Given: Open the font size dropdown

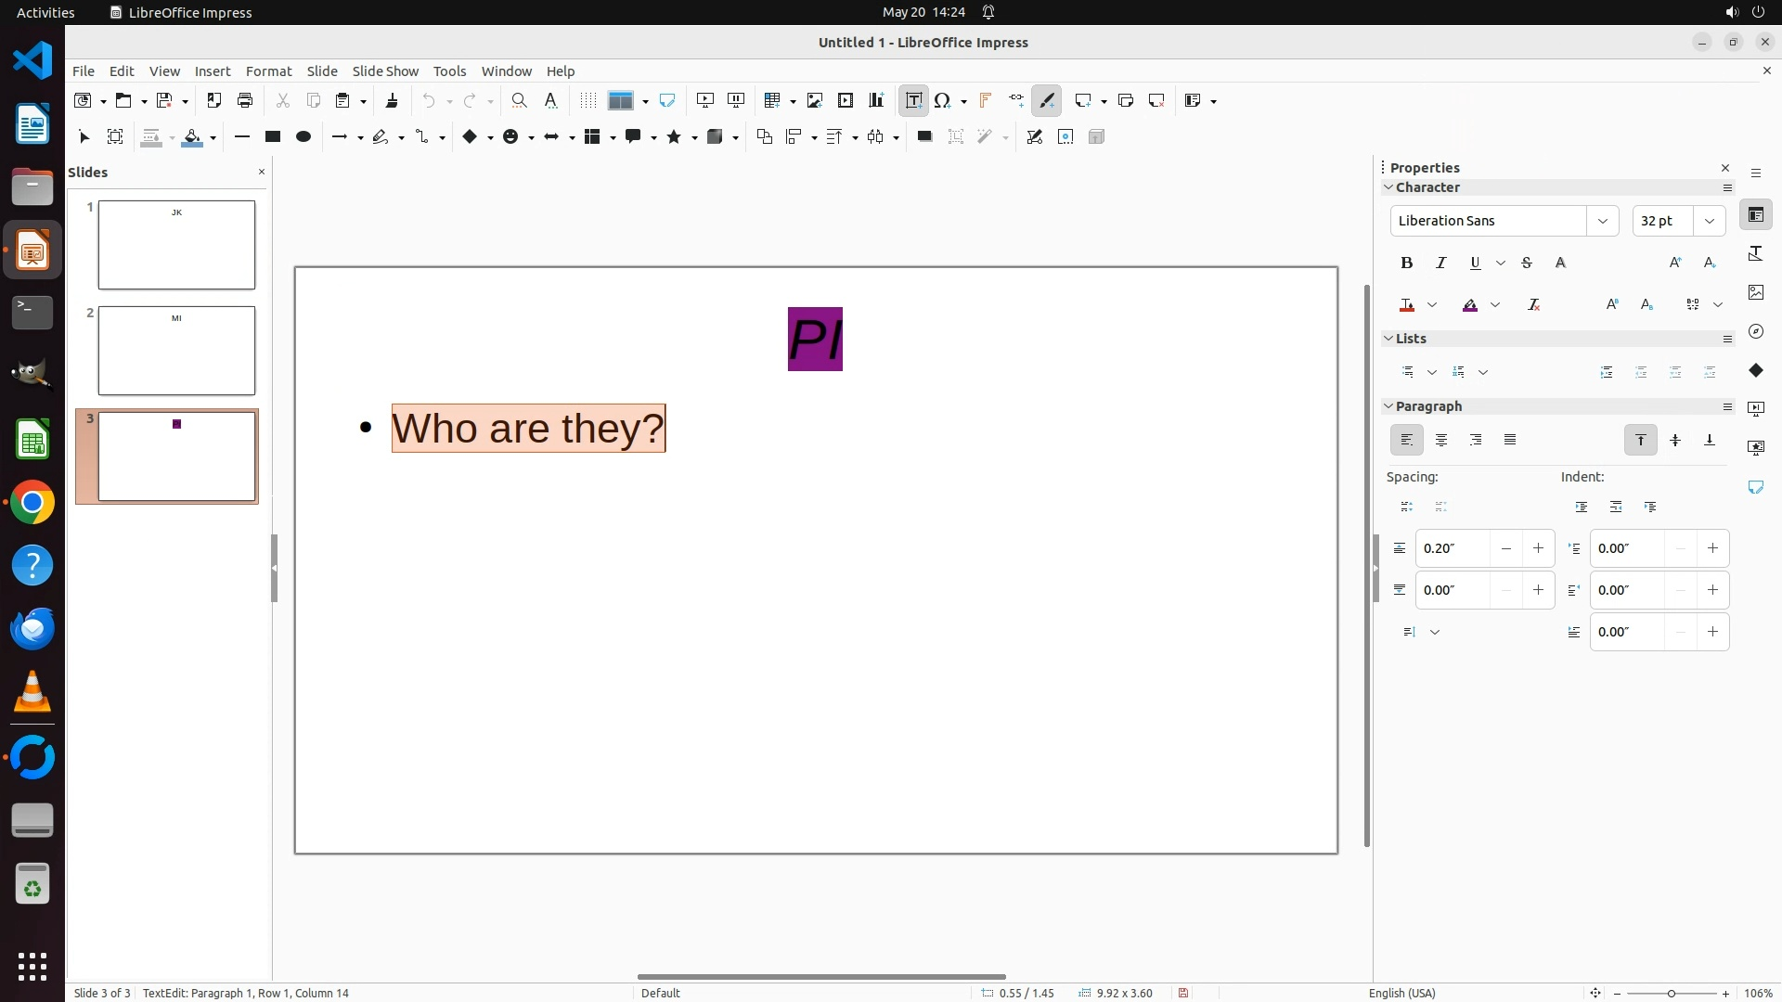Looking at the screenshot, I should pos(1709,221).
